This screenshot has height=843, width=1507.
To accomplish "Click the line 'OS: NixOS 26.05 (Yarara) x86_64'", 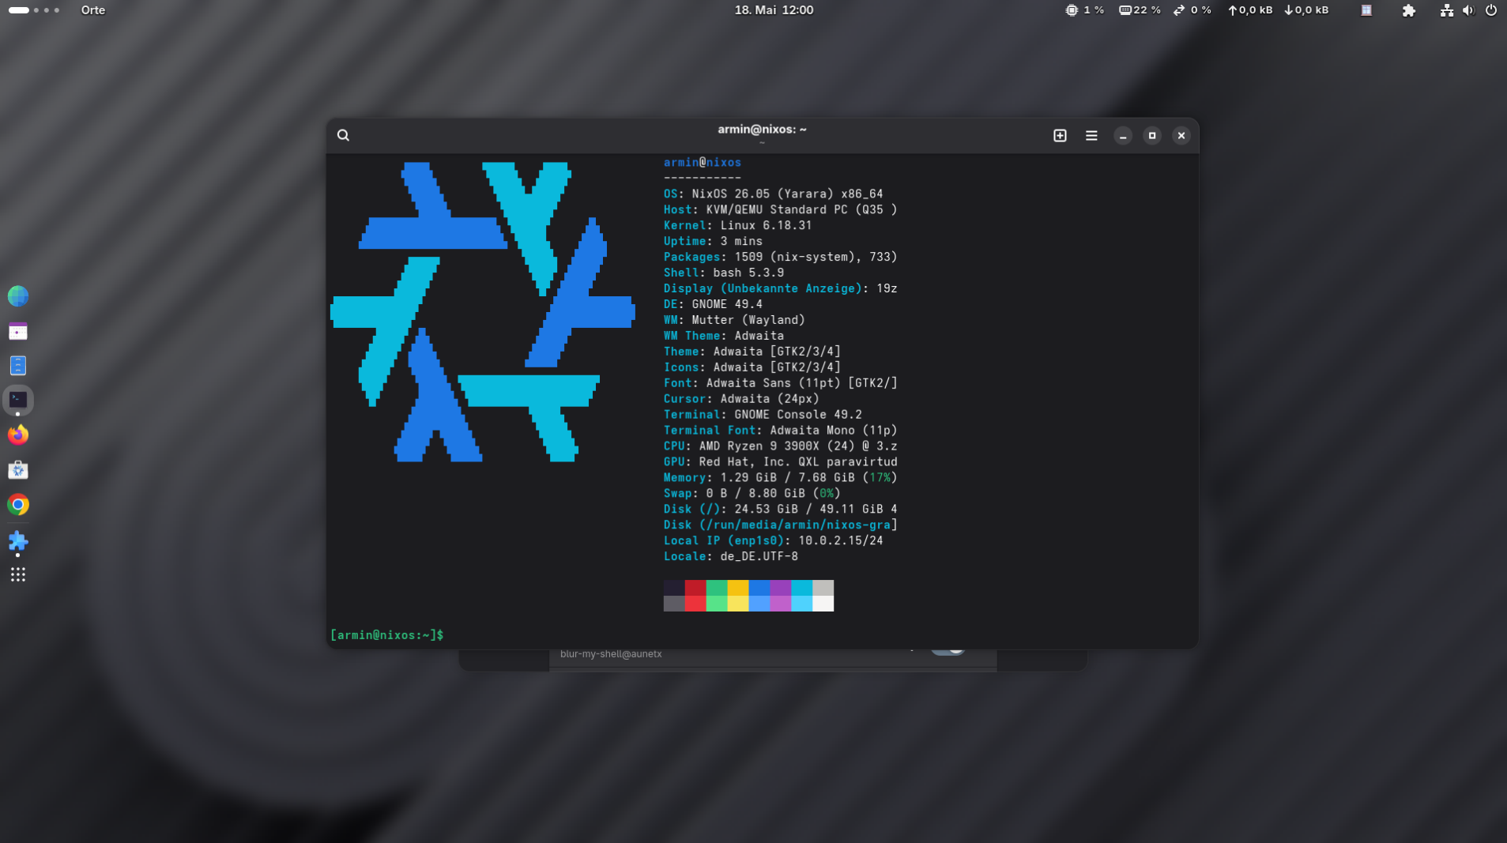I will click(774, 194).
